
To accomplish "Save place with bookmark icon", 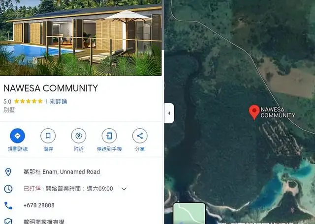I will [x=48, y=136].
